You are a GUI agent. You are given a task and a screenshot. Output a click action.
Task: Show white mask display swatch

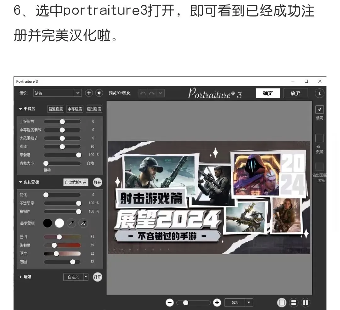tap(59, 223)
